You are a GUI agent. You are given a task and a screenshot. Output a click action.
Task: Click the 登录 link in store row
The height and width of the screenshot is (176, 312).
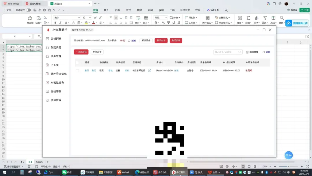87,71
